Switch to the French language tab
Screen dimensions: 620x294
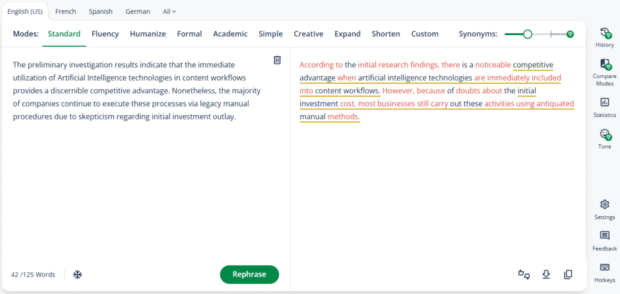point(65,12)
